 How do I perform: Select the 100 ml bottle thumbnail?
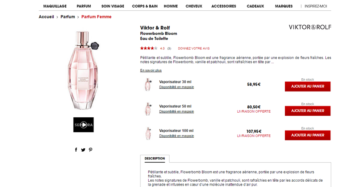(148, 133)
